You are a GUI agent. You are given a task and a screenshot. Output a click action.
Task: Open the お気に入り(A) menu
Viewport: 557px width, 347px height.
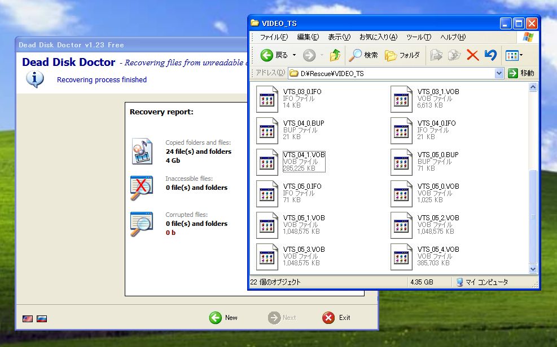tap(378, 37)
